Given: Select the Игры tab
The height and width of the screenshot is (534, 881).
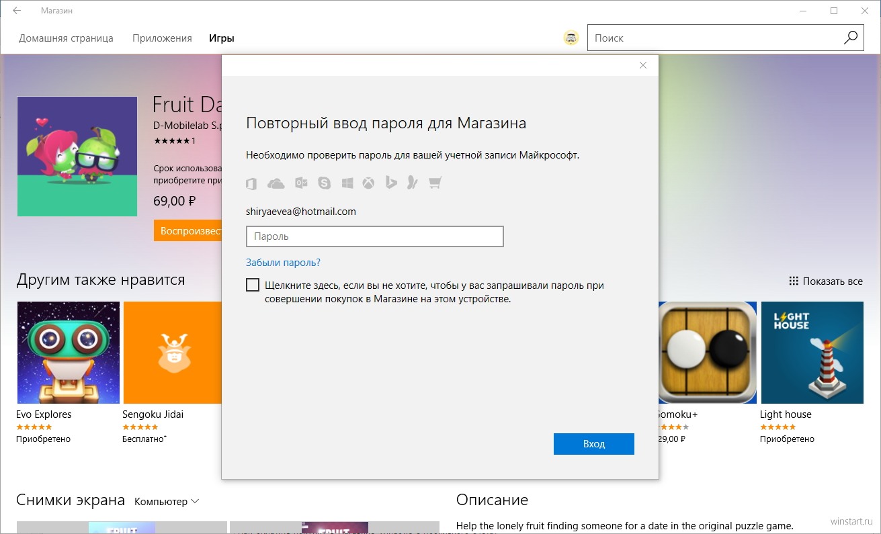Looking at the screenshot, I should point(222,38).
